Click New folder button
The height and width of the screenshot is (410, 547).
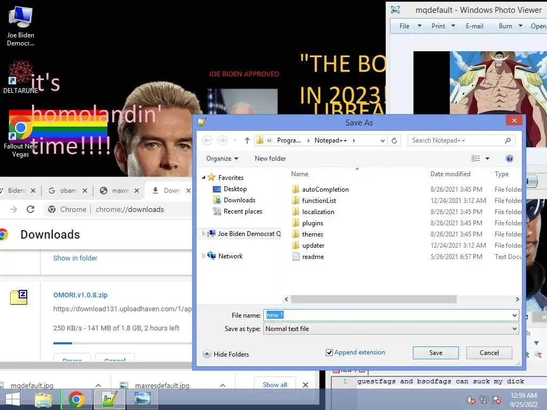[x=270, y=159]
